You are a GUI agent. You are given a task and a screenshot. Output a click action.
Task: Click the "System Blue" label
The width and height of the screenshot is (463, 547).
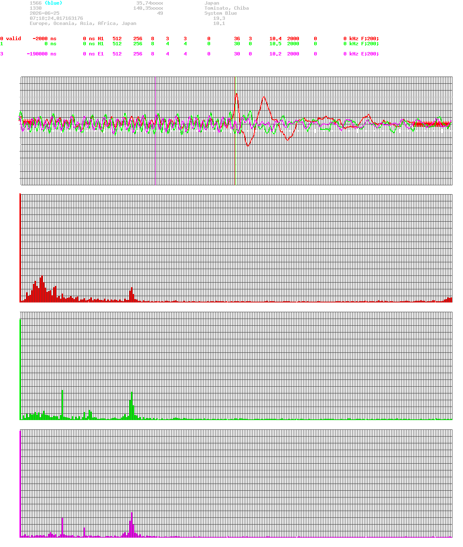tap(221, 13)
